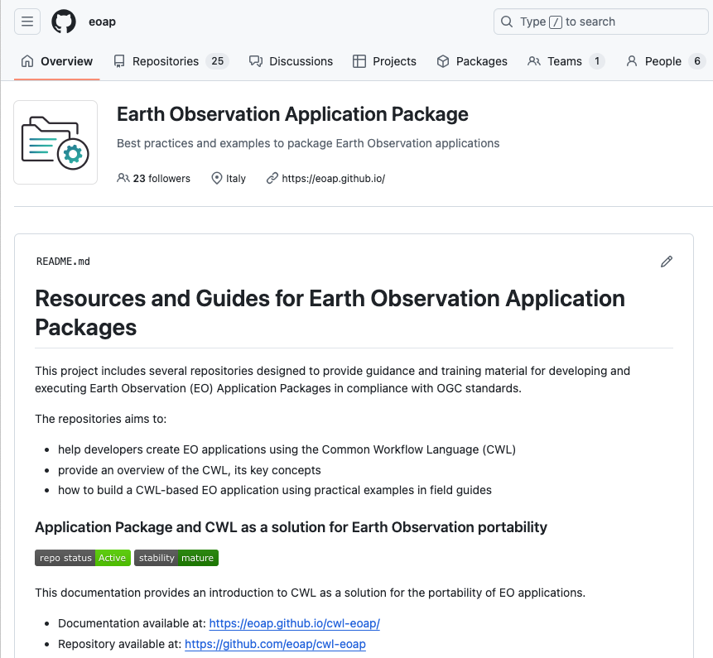Open the cwl-eoap documentation link
This screenshot has height=658, width=713.
coord(294,623)
